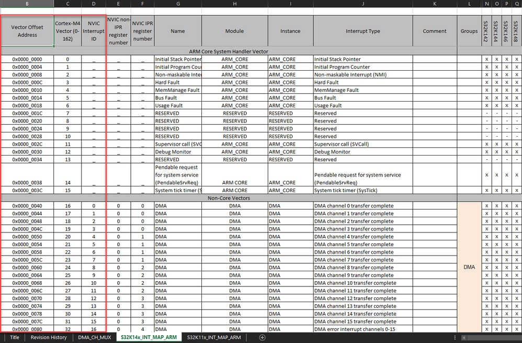Click MemManage Fault interrupt type cell
Image resolution: width=522 pixels, height=343 pixels.
point(363,90)
